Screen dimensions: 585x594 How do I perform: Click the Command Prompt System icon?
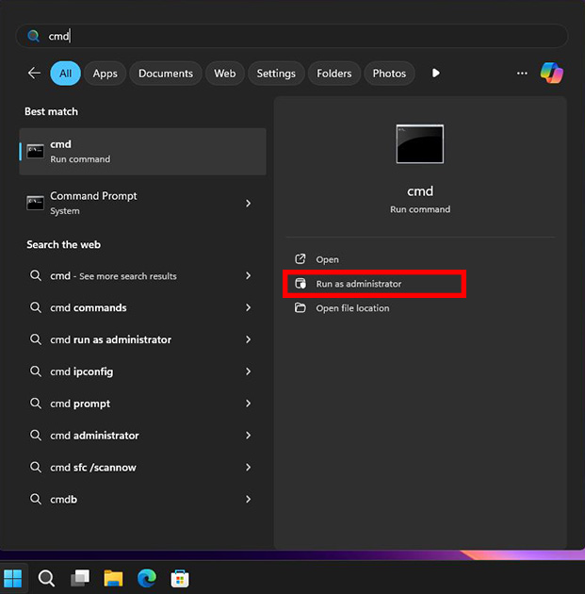(35, 203)
